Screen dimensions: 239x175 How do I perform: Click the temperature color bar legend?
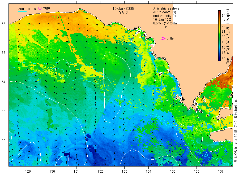(x=219, y=36)
